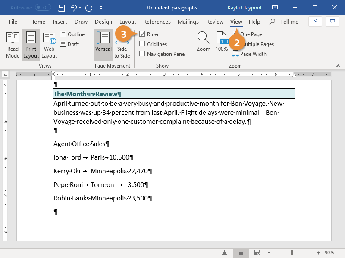Click the Share icon in ribbon
The width and height of the screenshot is (345, 258).
pos(315,21)
